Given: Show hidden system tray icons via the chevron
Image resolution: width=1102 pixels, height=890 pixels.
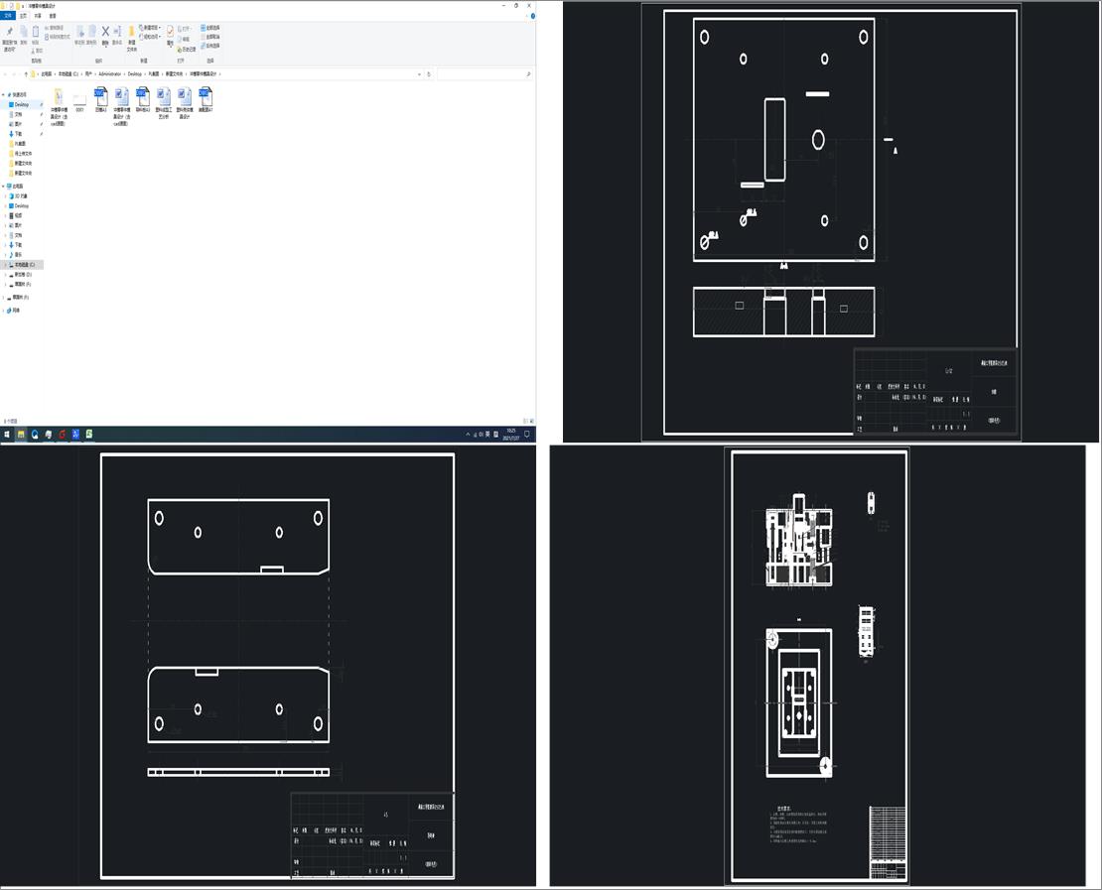Looking at the screenshot, I should (468, 435).
